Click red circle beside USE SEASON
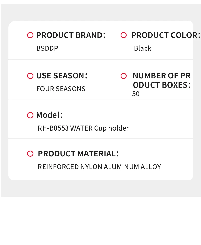 point(30,76)
